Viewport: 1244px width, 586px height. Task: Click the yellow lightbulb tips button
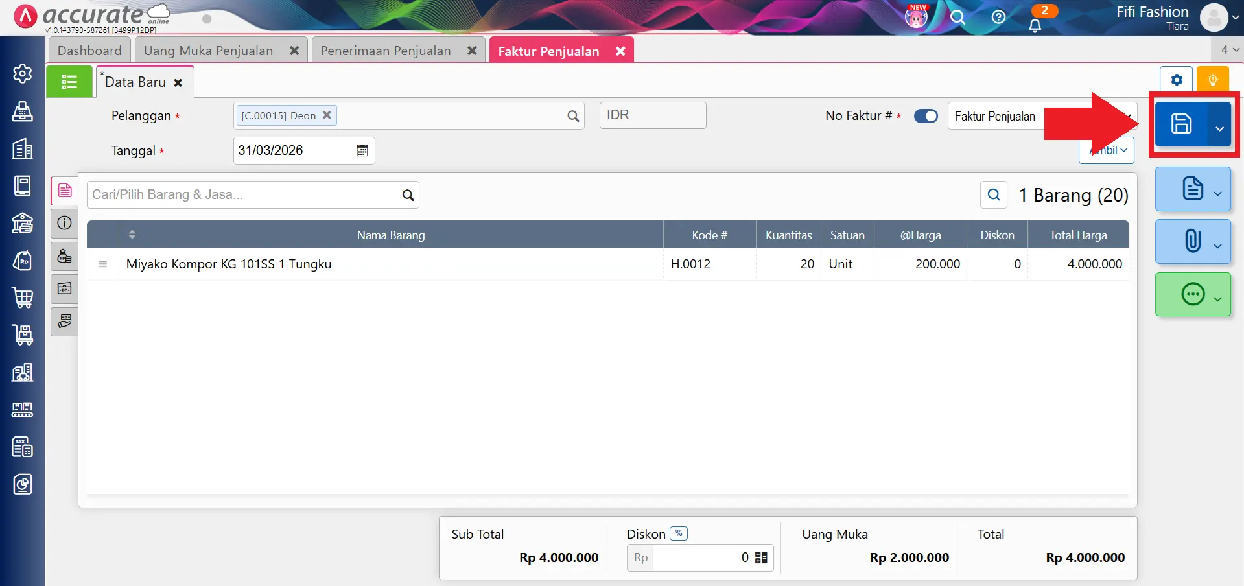1212,80
